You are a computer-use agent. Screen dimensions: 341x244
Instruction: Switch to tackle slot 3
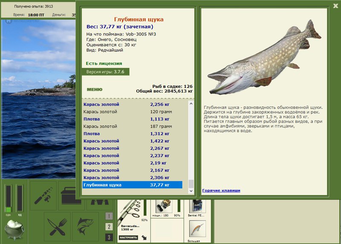(109, 237)
